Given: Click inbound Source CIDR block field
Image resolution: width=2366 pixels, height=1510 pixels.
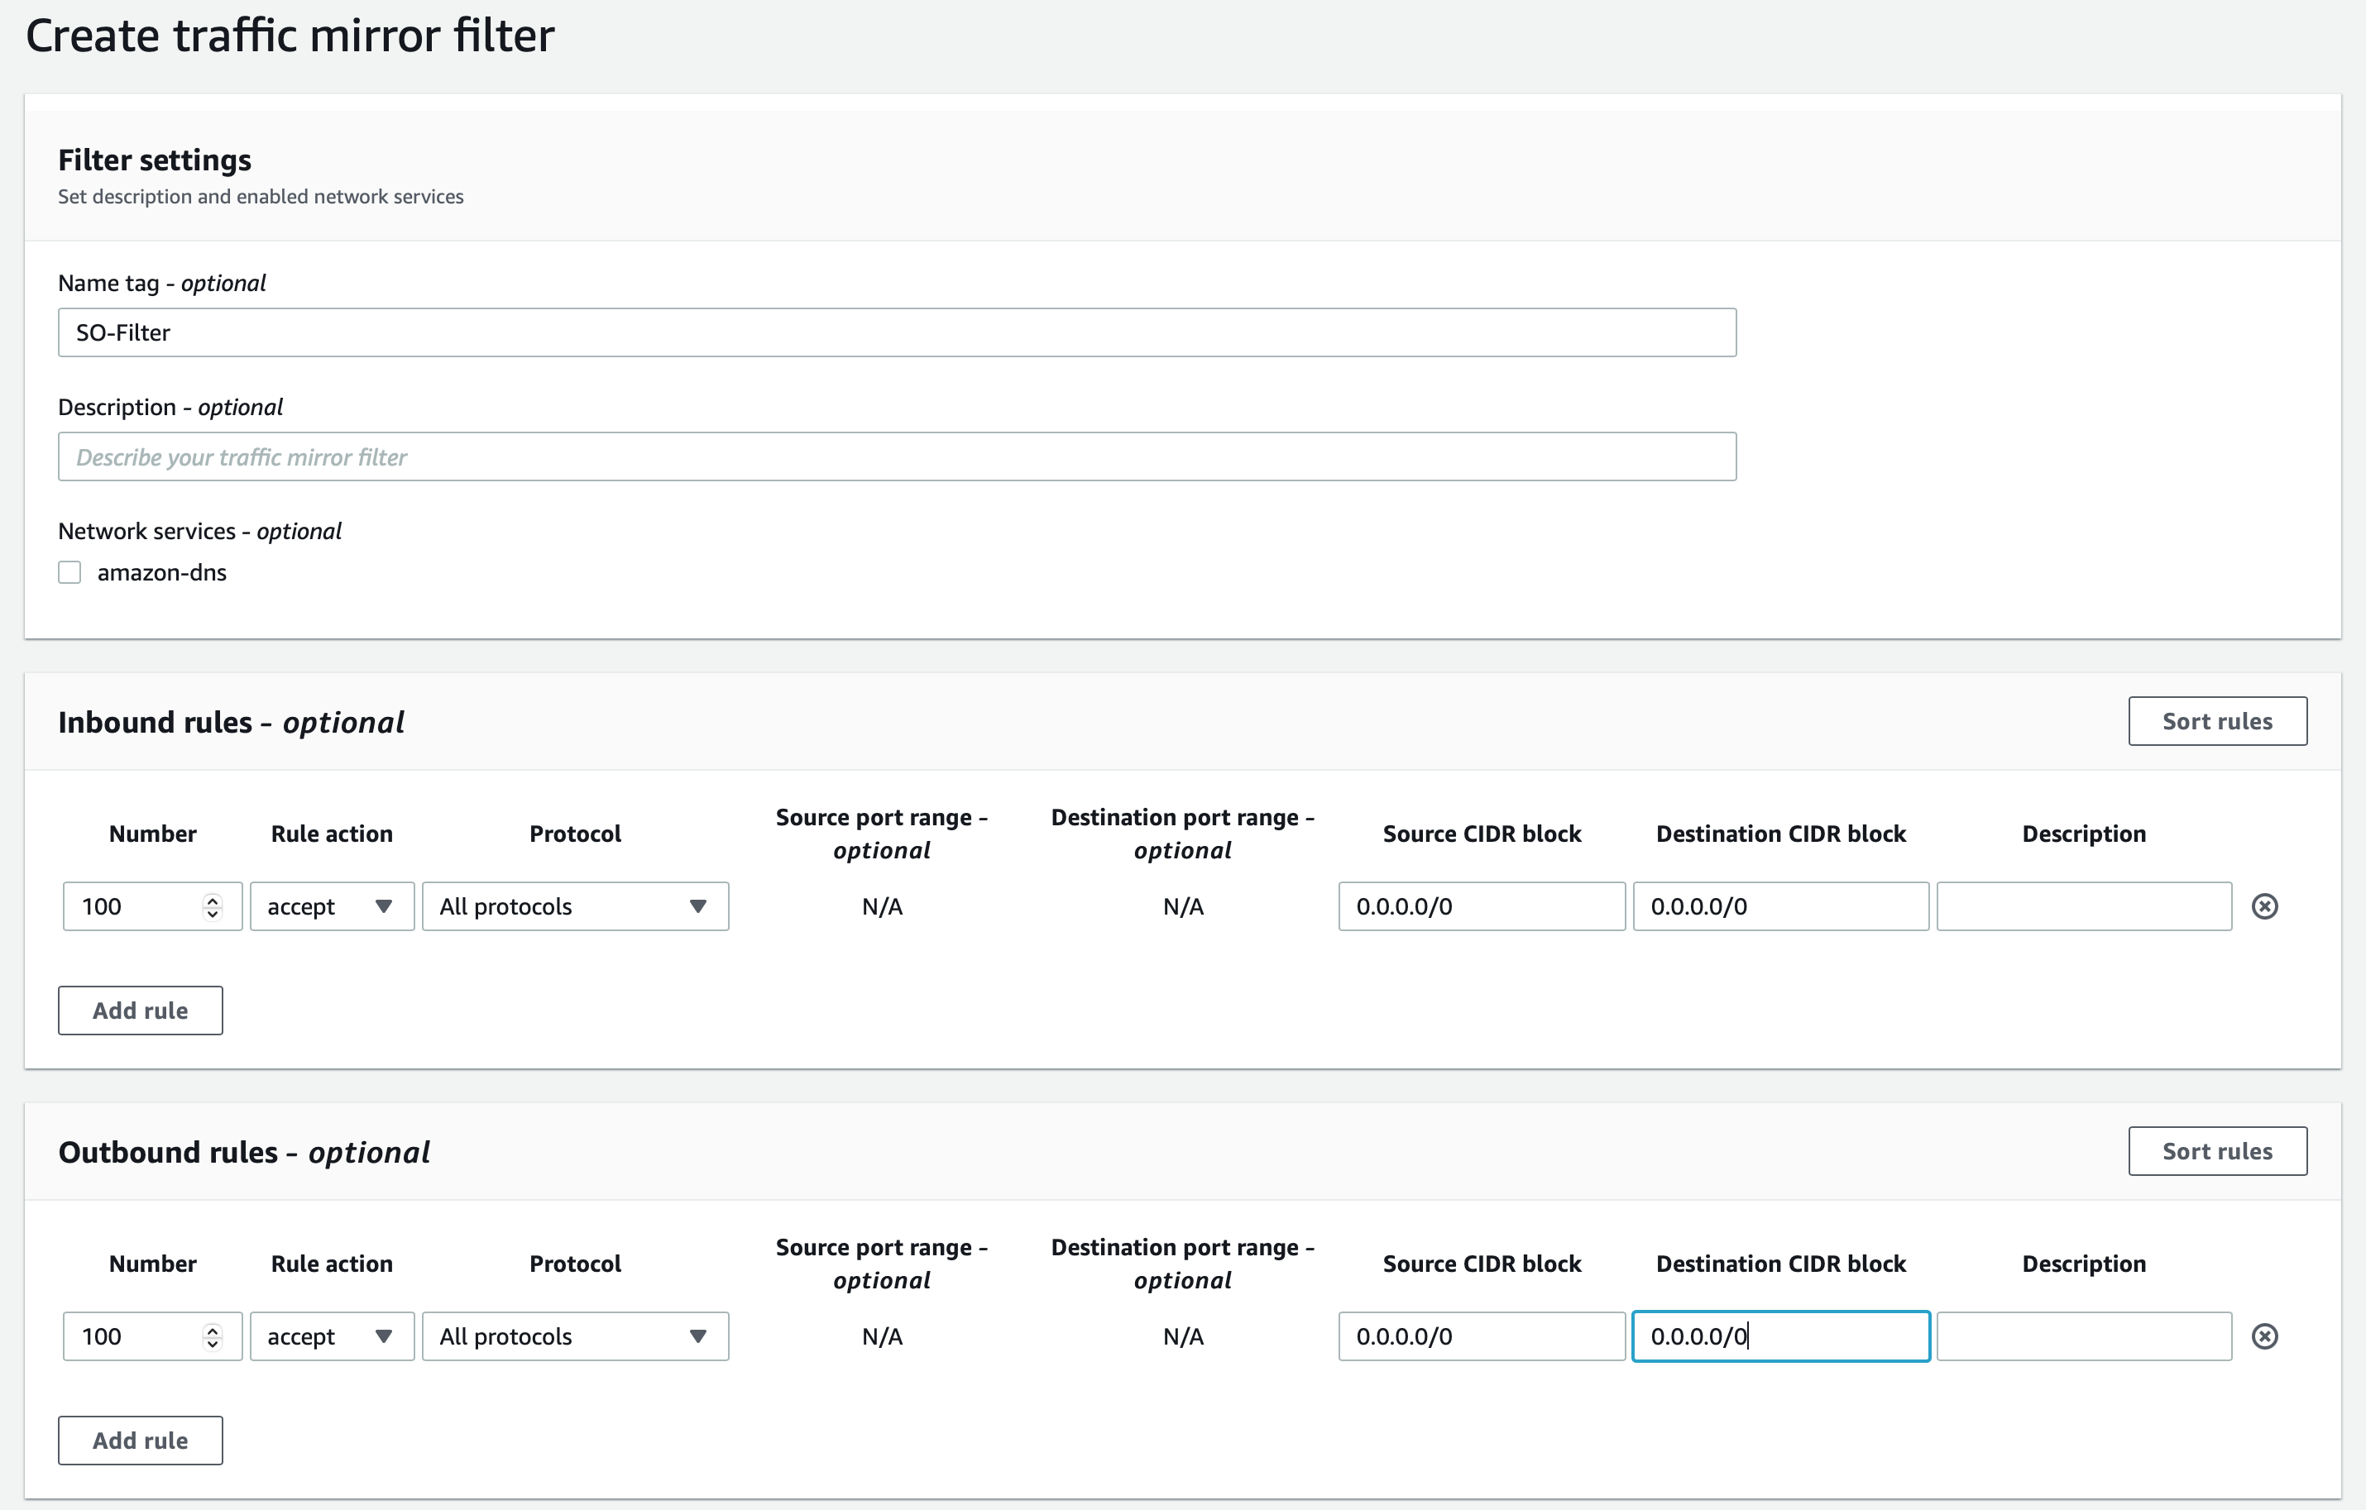Looking at the screenshot, I should 1481,906.
